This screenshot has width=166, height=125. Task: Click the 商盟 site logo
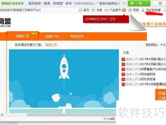(5, 23)
